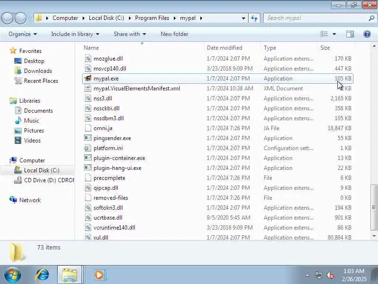Select the vcruntime140.dll file name

coord(114,228)
